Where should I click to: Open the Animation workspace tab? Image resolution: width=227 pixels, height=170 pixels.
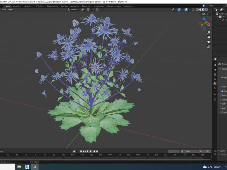tap(75, 6)
